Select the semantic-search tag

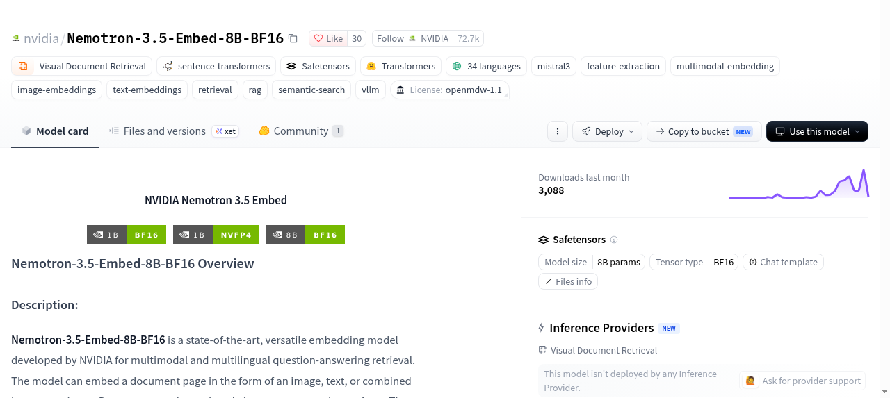click(x=311, y=90)
